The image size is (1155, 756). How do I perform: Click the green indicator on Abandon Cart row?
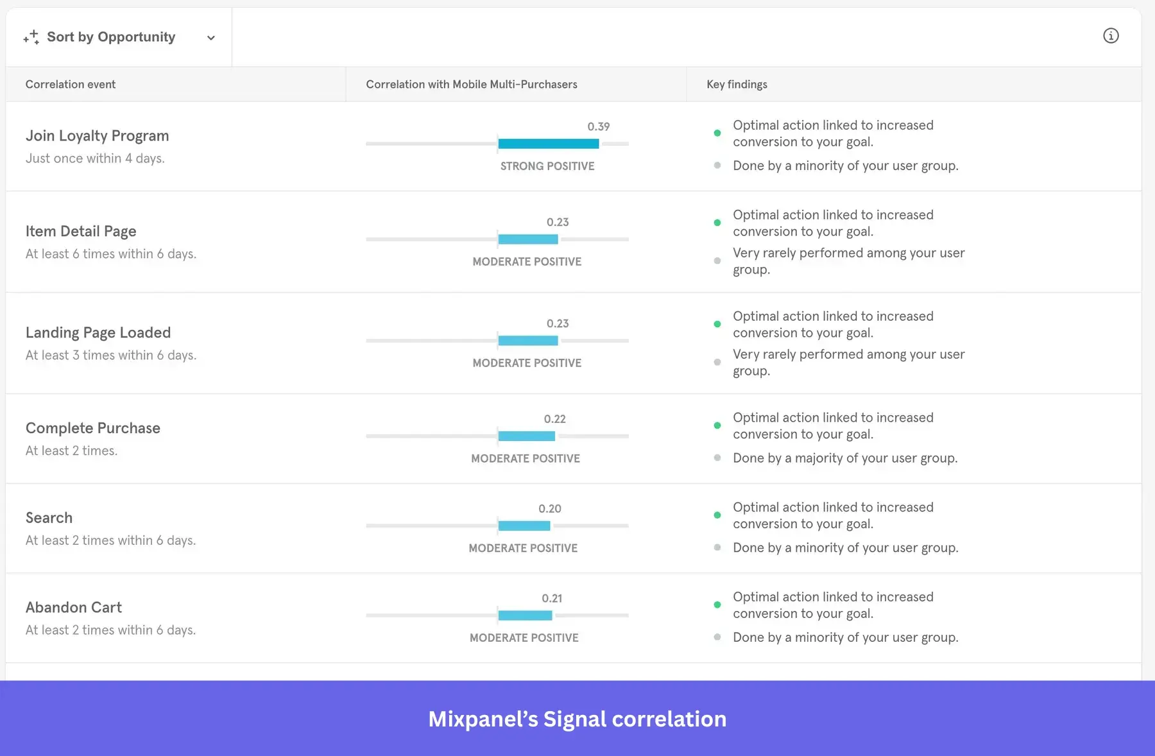(x=717, y=605)
